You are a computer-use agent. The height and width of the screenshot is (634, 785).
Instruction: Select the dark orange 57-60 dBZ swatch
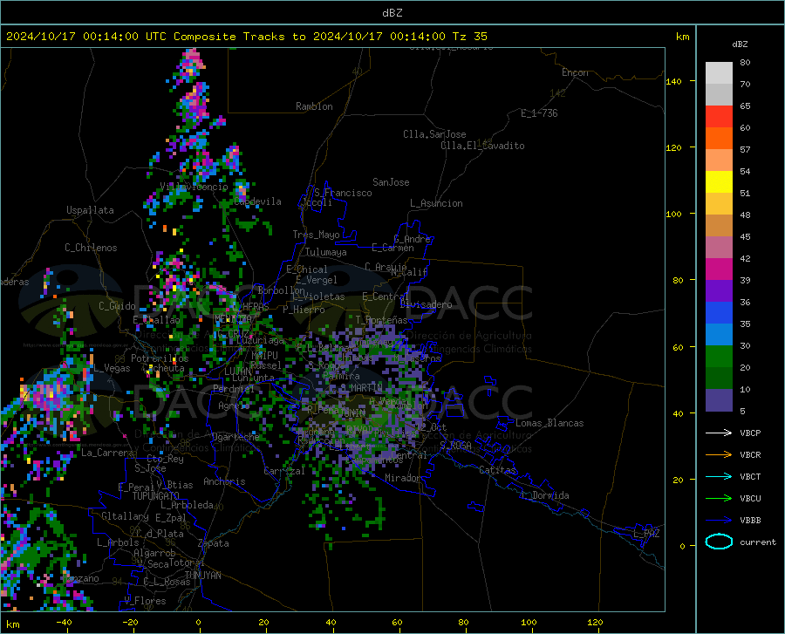719,139
